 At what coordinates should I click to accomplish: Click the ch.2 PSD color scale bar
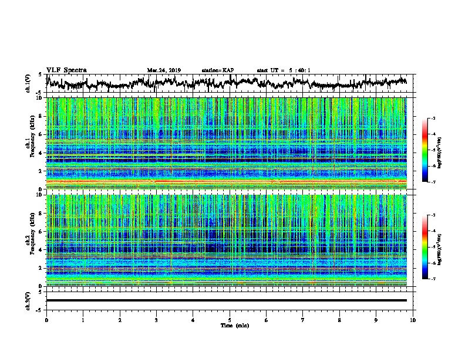pyautogui.click(x=424, y=247)
